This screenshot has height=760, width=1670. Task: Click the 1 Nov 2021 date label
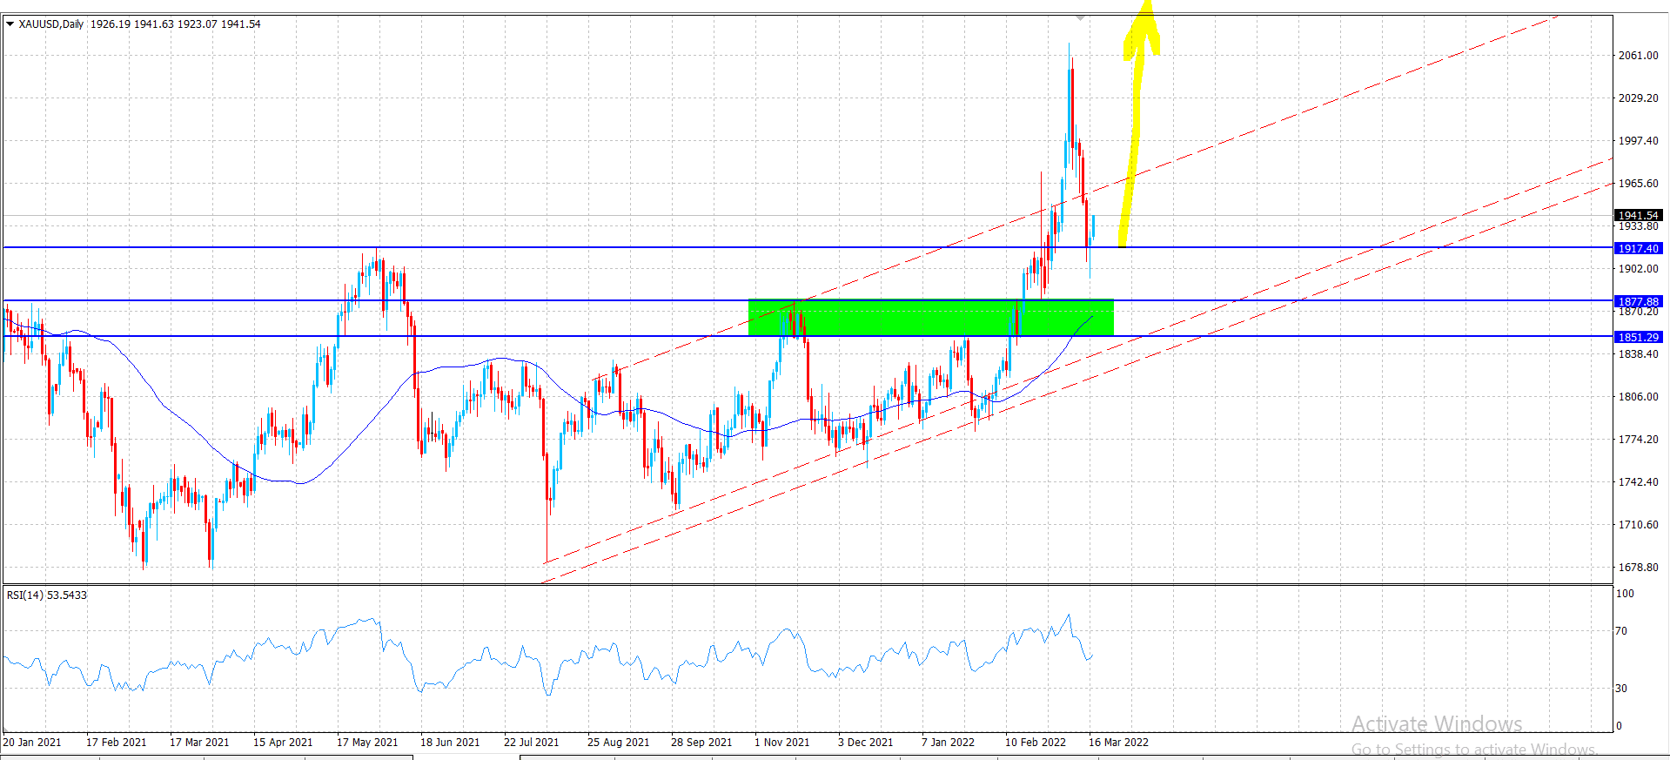tap(781, 743)
